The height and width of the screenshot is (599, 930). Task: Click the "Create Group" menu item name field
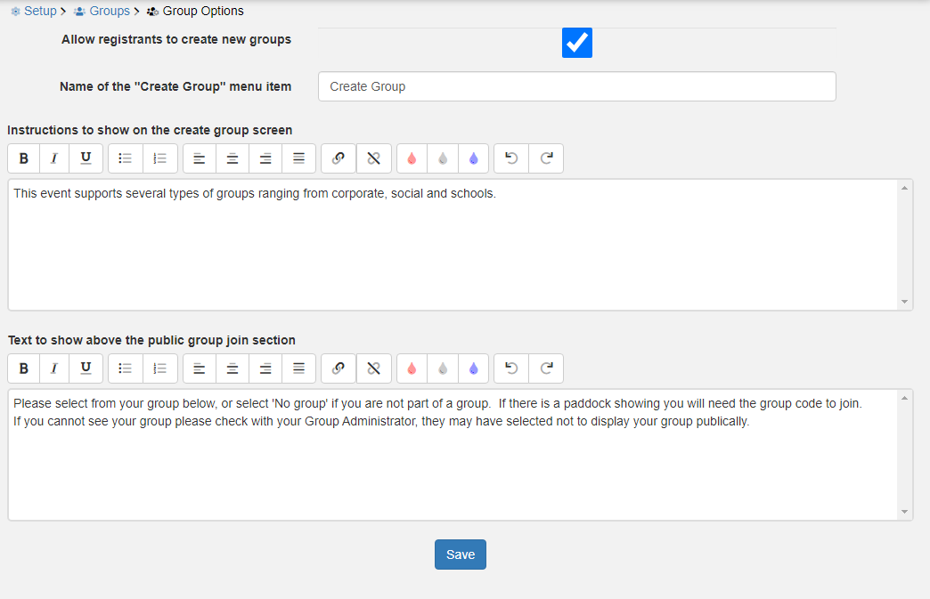click(x=576, y=86)
